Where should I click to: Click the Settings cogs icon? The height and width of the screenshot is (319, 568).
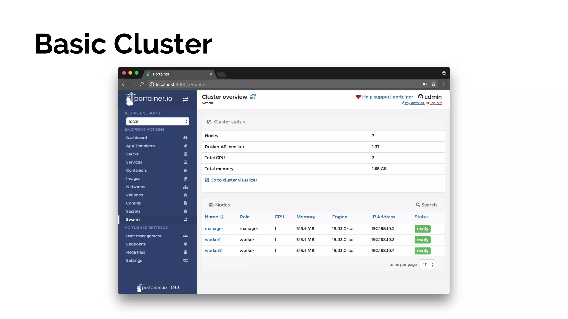pyautogui.click(x=186, y=261)
